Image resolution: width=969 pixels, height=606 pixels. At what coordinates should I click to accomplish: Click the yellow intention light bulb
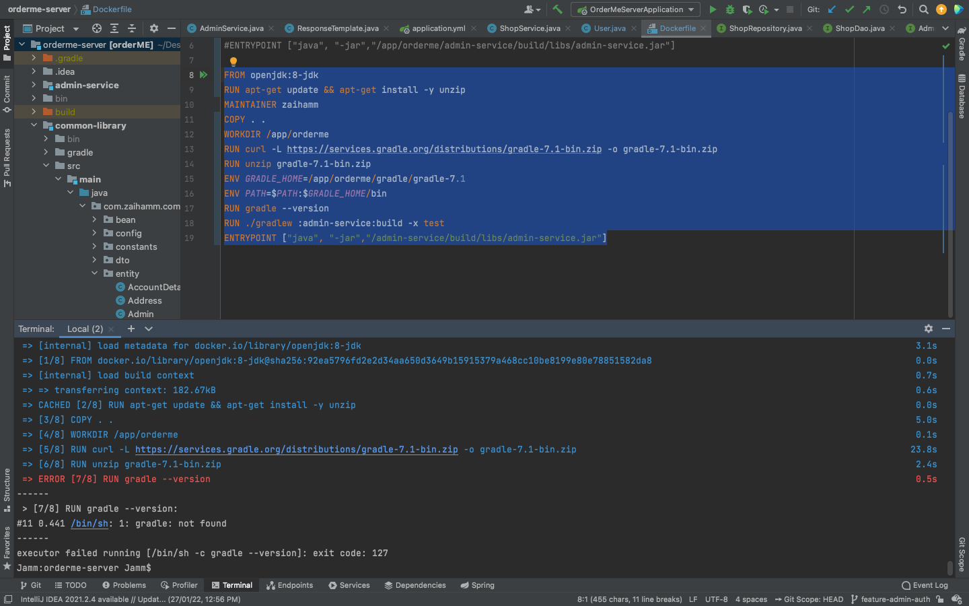[x=234, y=61]
